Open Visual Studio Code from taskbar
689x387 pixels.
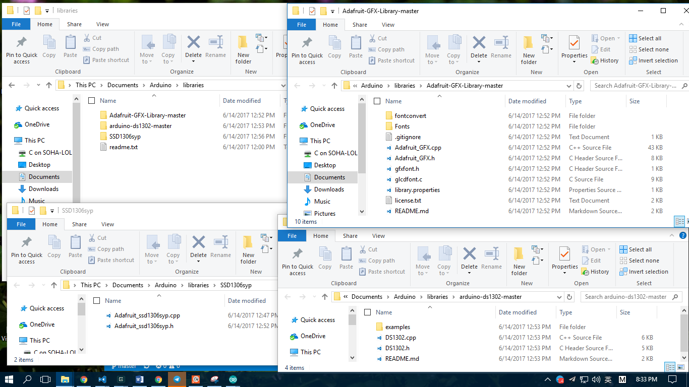coord(102,379)
